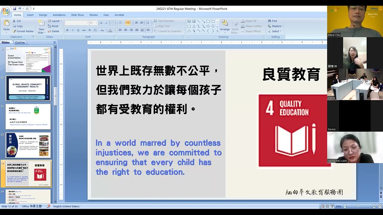Customize the Quick Access Toolbar dropdown
Screen dimensions: 383x215
pyautogui.click(x=34, y=9)
